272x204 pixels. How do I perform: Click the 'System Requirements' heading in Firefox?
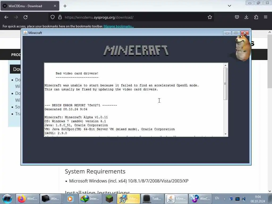[x=95, y=171]
